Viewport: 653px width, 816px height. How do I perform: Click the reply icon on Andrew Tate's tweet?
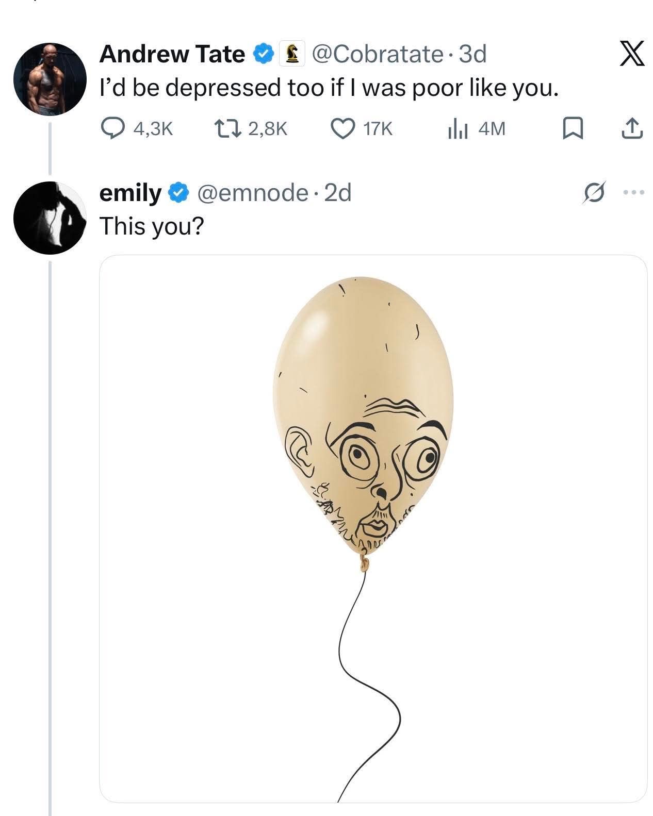point(110,129)
